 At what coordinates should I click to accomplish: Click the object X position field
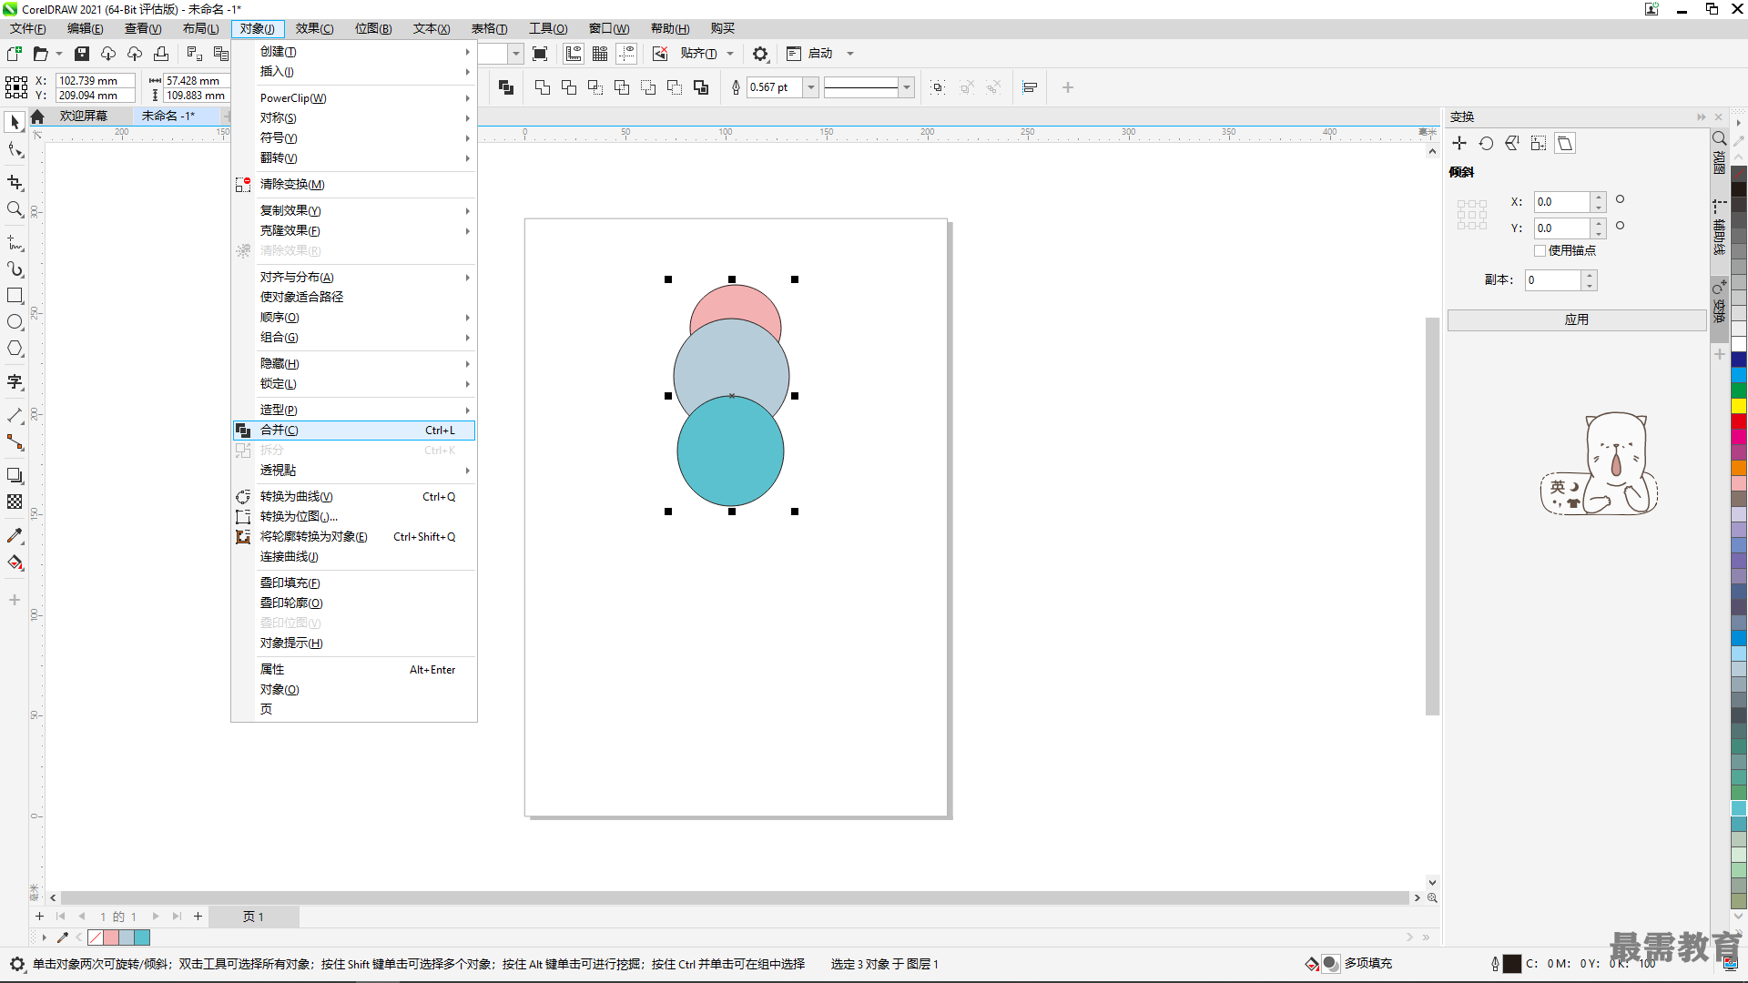[95, 81]
